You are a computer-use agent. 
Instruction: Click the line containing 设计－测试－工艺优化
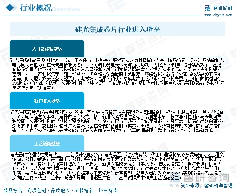pos(117,168)
